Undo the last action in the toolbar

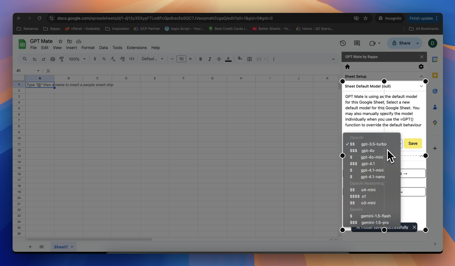pyautogui.click(x=34, y=59)
